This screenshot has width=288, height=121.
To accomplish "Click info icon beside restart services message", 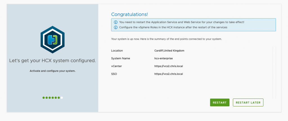I will pos(116,22).
